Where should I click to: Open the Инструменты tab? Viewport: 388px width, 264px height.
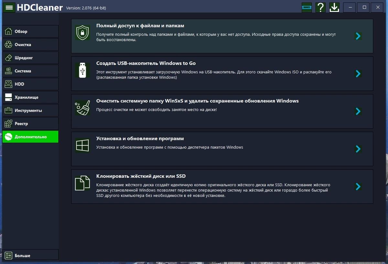(30, 111)
